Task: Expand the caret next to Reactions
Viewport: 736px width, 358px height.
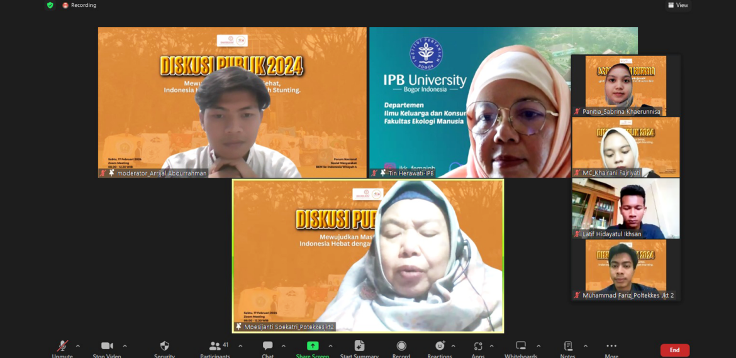Action: click(454, 346)
